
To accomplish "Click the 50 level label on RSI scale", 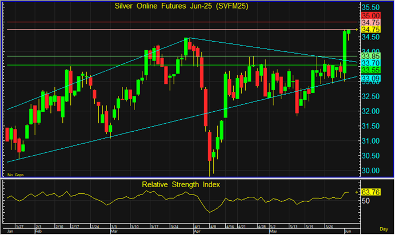I will point(365,201).
